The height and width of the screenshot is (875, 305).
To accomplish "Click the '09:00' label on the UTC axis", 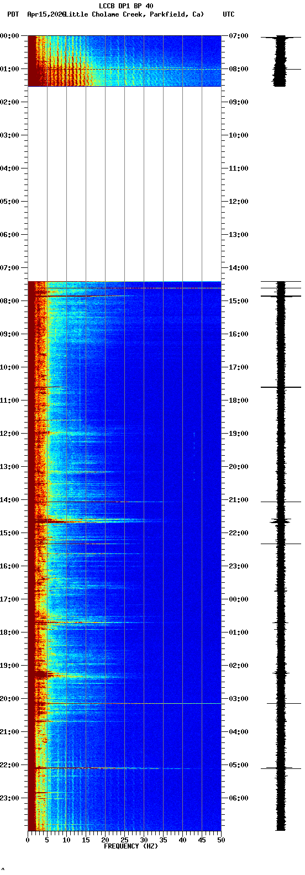I will [239, 102].
